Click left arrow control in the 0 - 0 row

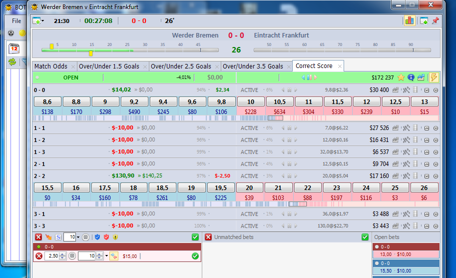283,90
